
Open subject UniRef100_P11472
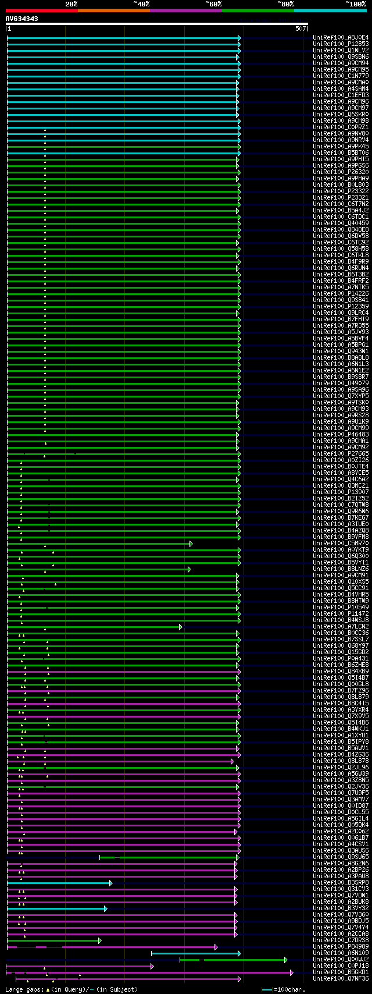coord(341,613)
